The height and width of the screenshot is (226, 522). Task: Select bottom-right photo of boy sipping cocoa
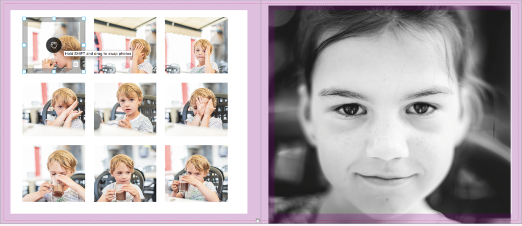click(x=196, y=173)
